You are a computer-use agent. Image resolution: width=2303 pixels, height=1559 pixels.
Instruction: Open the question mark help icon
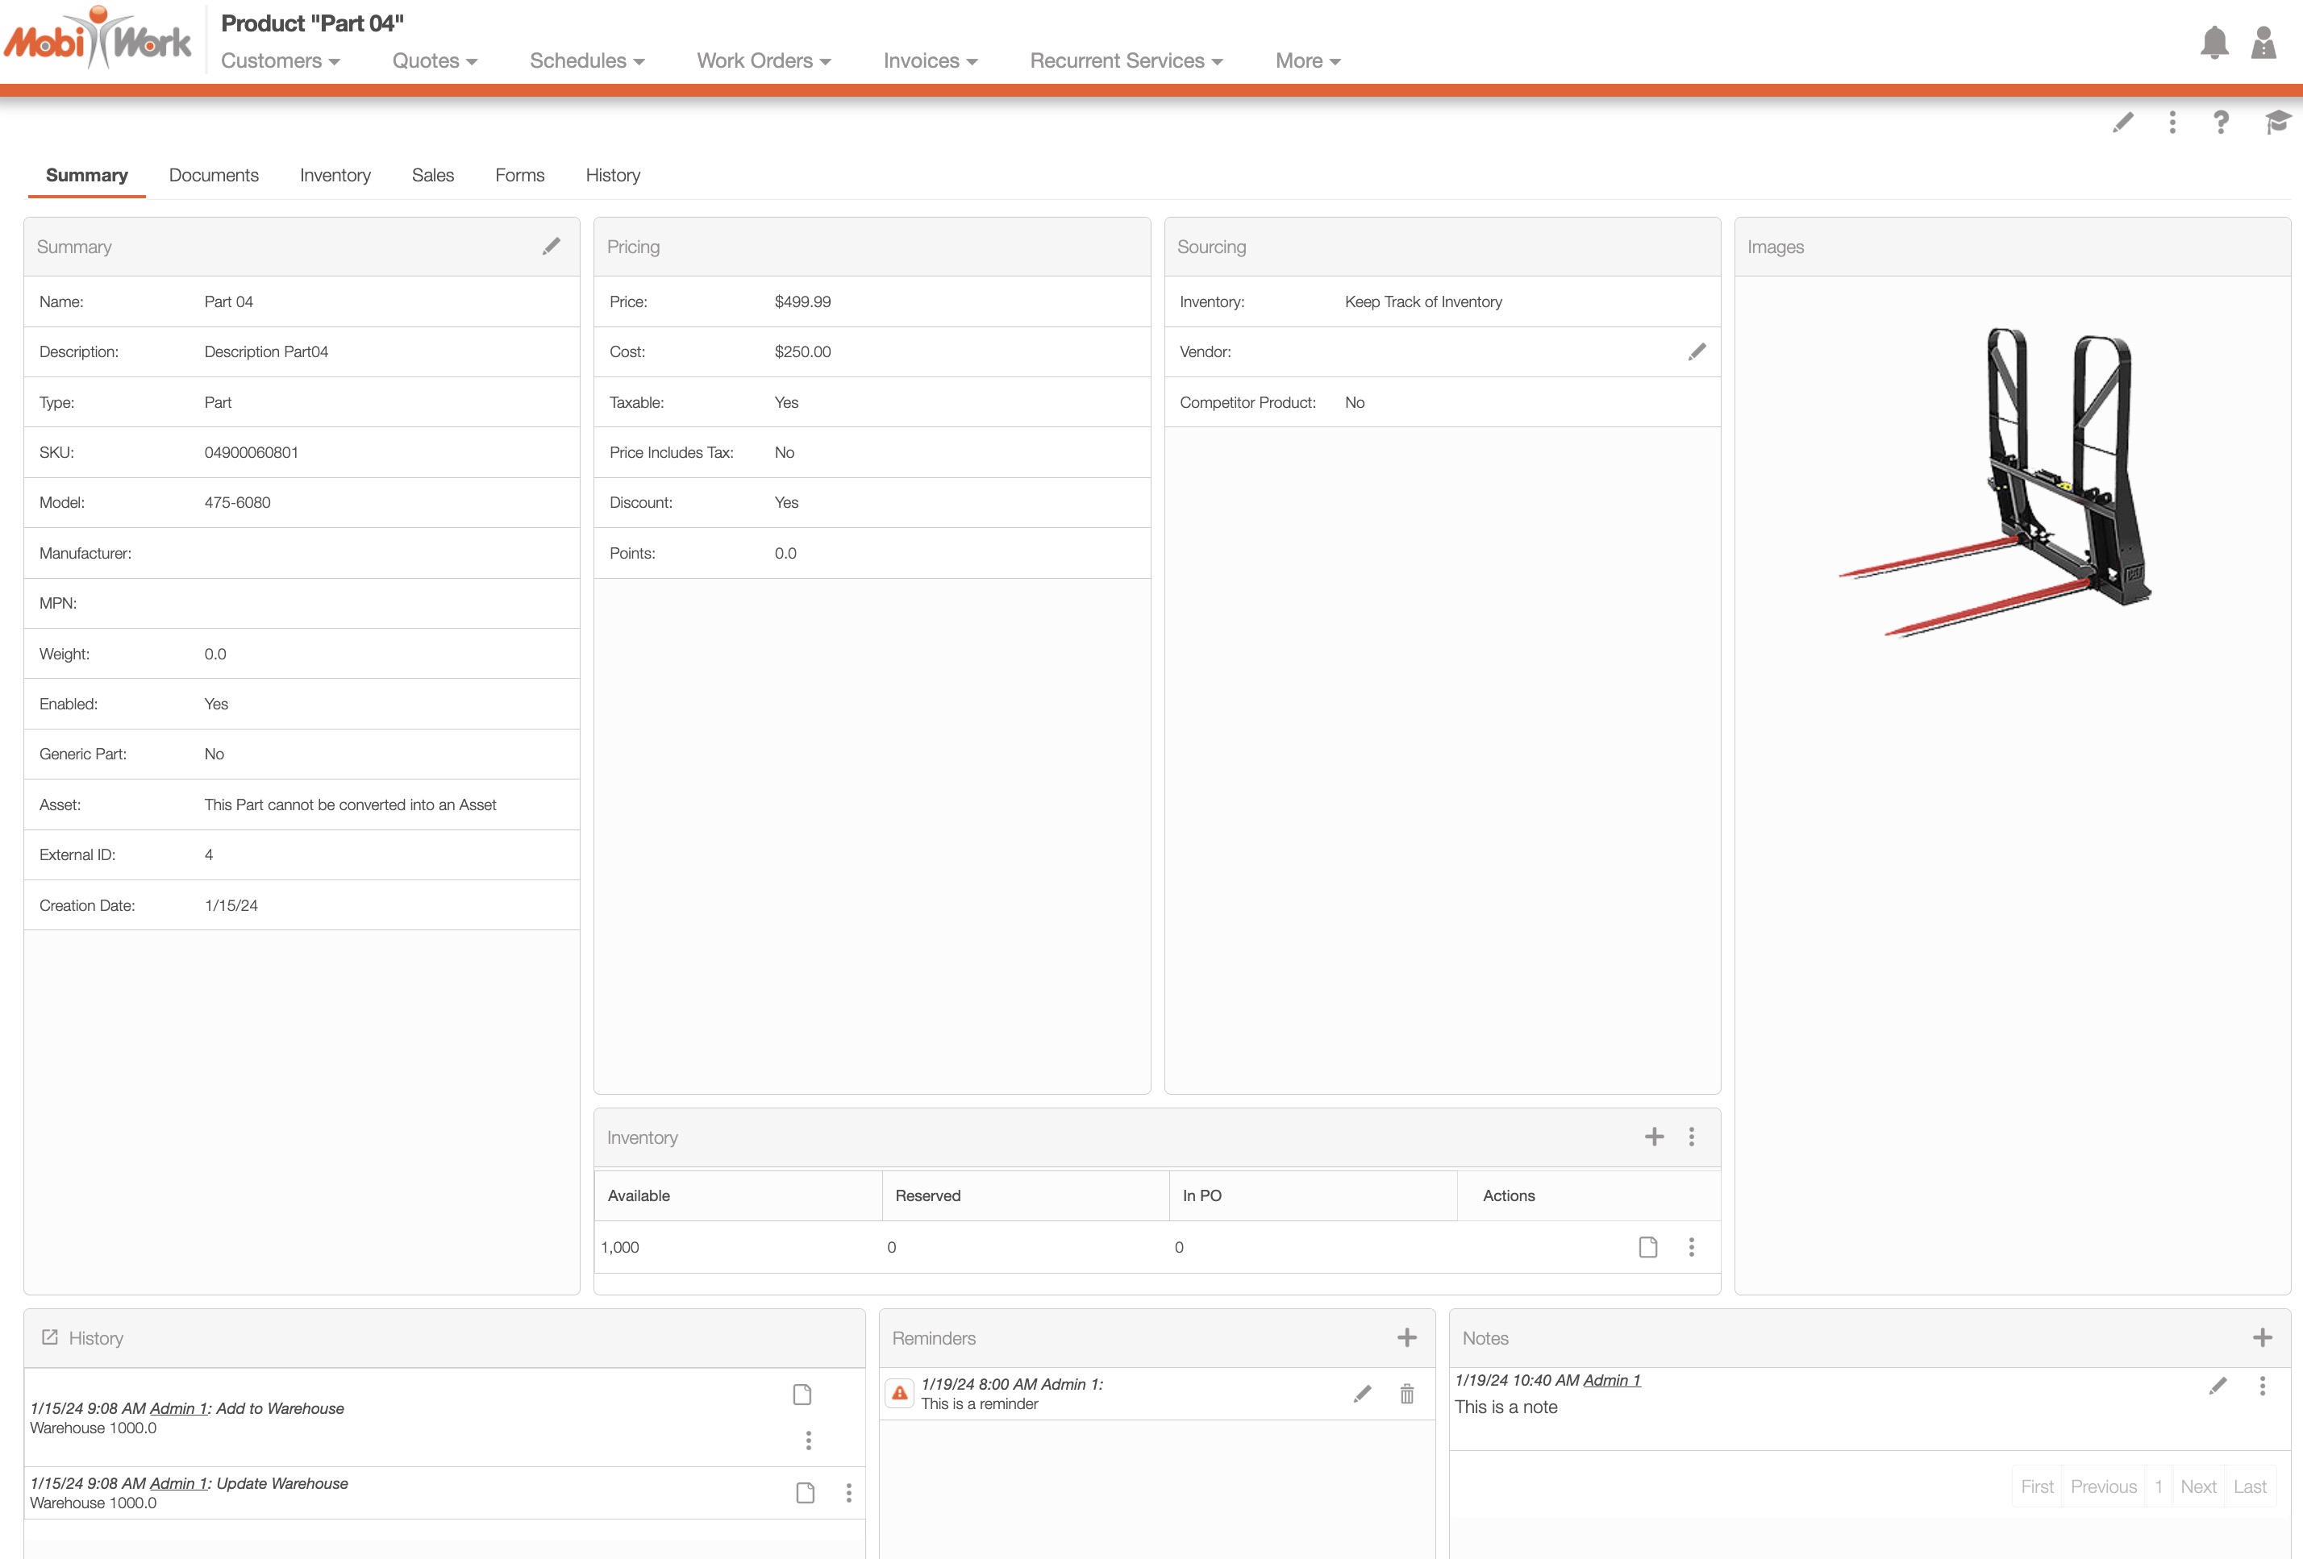(x=2221, y=122)
